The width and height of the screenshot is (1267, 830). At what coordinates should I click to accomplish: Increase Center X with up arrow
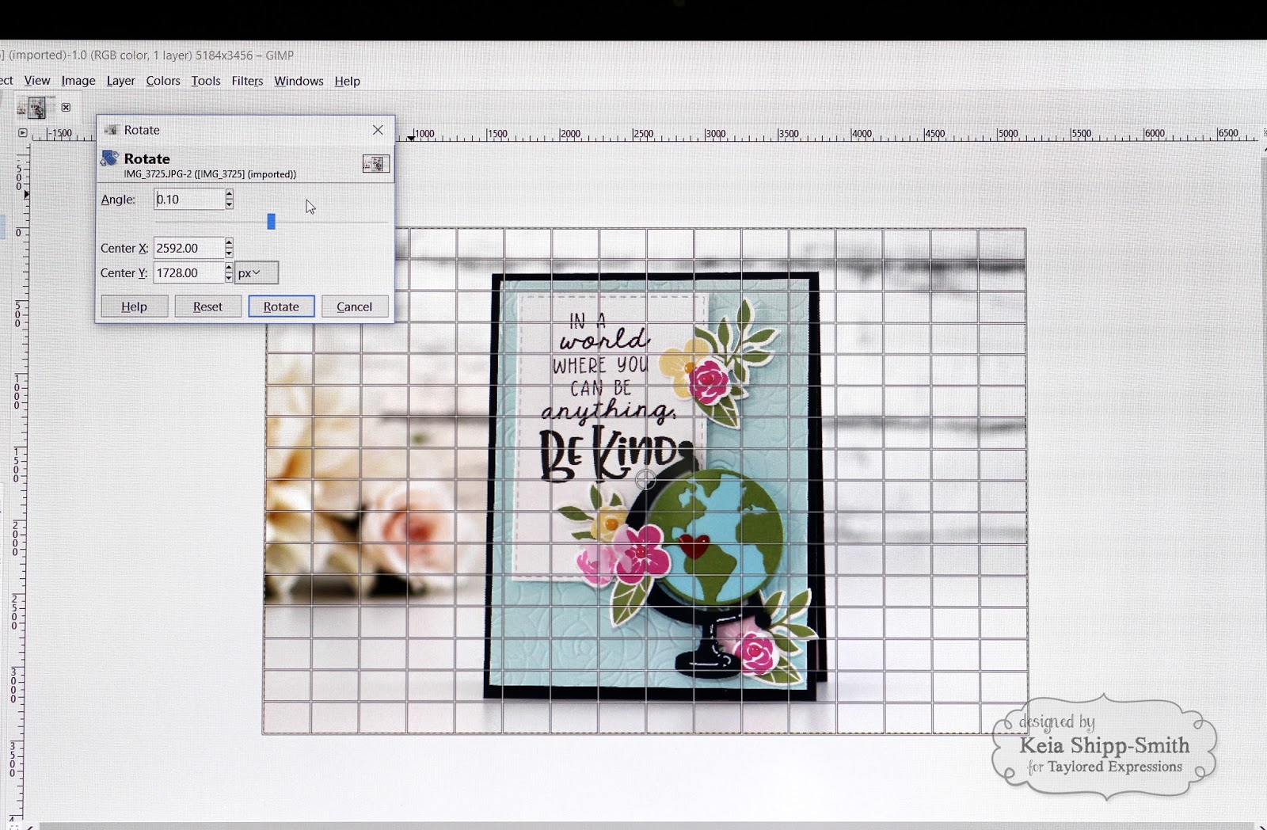(x=229, y=242)
